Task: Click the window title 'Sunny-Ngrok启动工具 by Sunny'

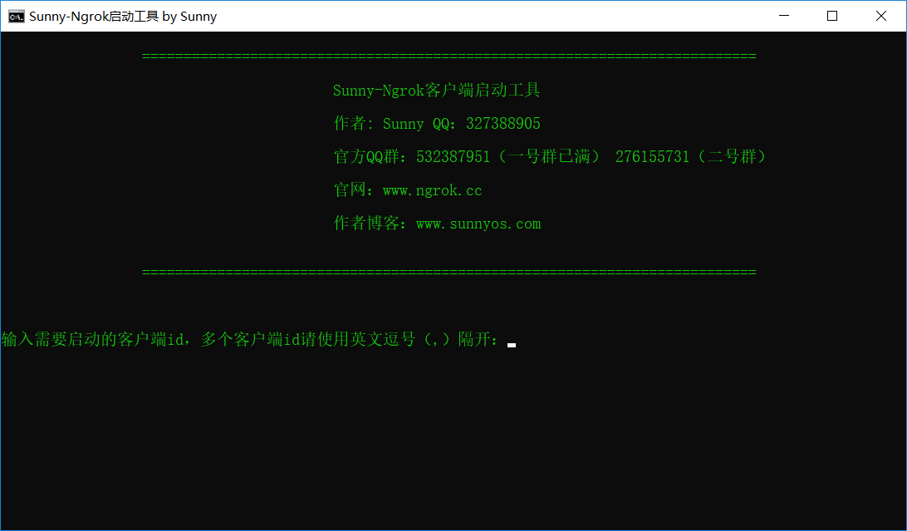Action: click(x=123, y=16)
